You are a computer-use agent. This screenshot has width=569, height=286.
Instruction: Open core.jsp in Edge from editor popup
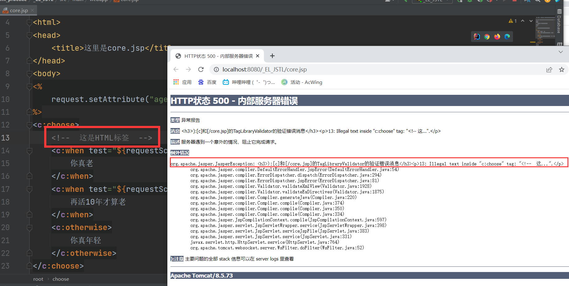pyautogui.click(x=507, y=37)
